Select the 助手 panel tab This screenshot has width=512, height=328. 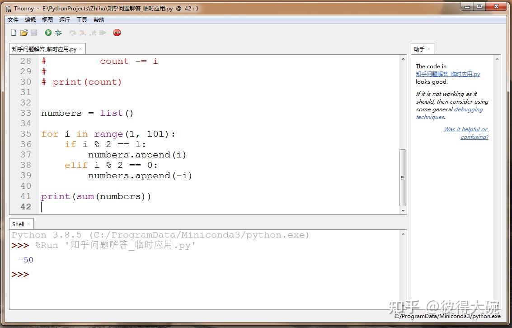419,48
